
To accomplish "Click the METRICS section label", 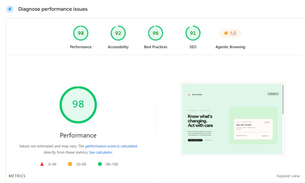I will [17, 176].
